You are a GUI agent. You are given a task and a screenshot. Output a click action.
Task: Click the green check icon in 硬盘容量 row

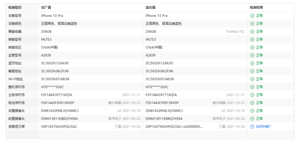[252, 32]
